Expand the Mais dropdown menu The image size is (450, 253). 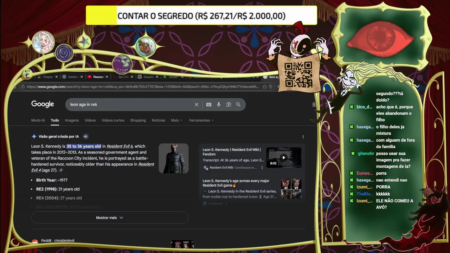pos(176,120)
